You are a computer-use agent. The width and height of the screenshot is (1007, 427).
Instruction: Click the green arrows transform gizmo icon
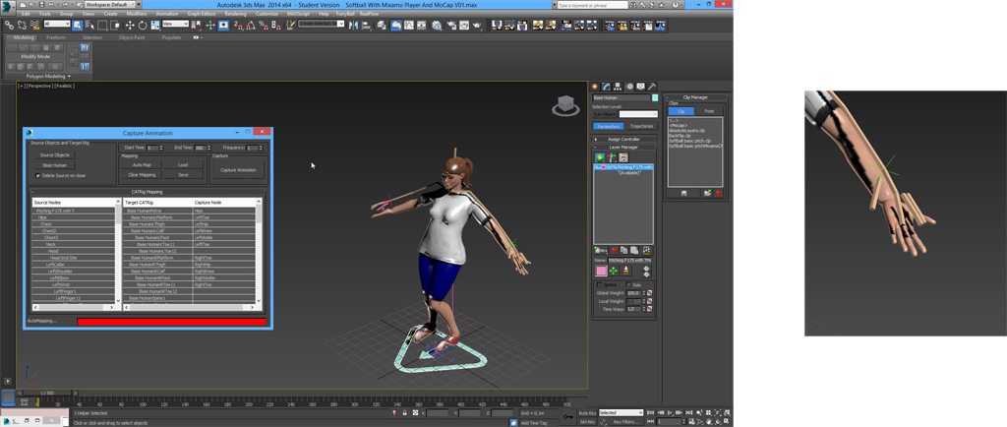point(614,271)
